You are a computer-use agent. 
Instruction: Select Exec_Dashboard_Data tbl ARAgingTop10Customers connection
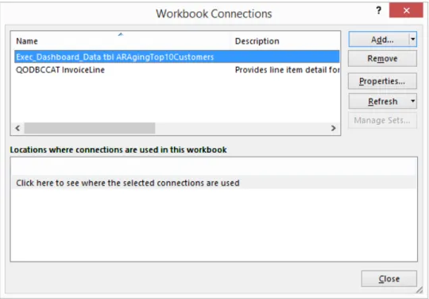pyautogui.click(x=176, y=57)
